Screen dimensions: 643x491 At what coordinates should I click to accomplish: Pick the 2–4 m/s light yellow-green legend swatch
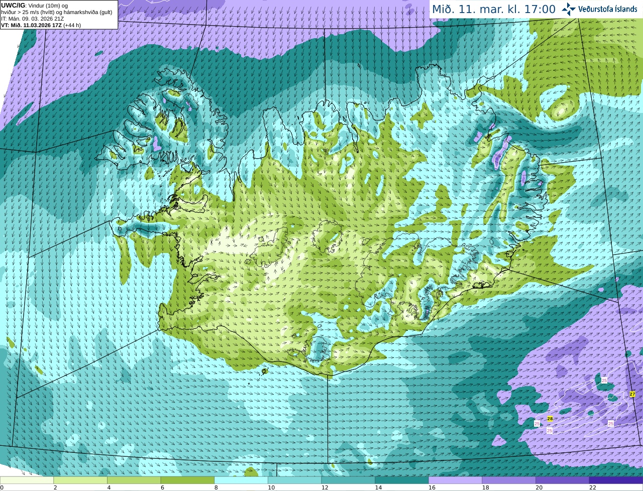tap(80, 480)
